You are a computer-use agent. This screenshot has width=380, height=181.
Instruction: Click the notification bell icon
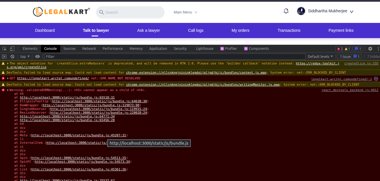[x=286, y=11]
